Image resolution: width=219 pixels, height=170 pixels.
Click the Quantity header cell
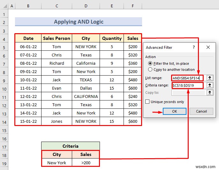coord(112,38)
